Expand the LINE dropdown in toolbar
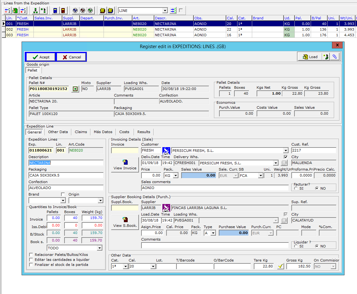The height and width of the screenshot is (294, 357). pos(165,11)
